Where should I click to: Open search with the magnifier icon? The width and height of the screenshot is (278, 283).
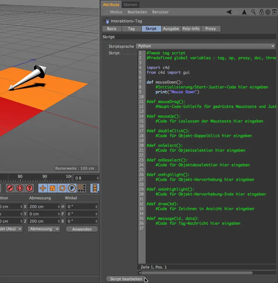click(253, 12)
